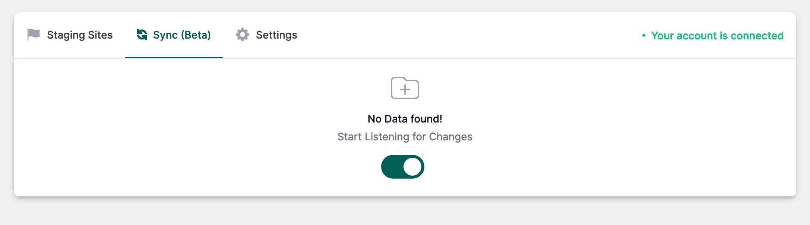Click the green track of the switch

(x=392, y=167)
